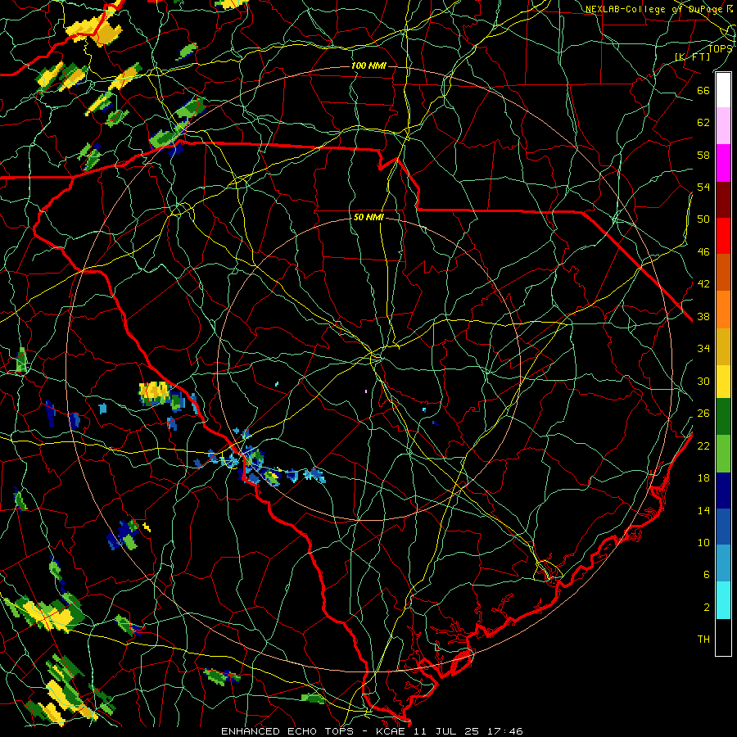737x737 pixels.
Task: Click the '22' legend value
Action: coord(703,445)
